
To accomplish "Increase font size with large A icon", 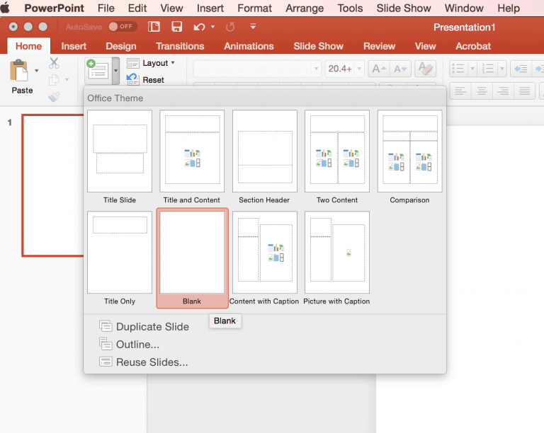I will (379, 69).
